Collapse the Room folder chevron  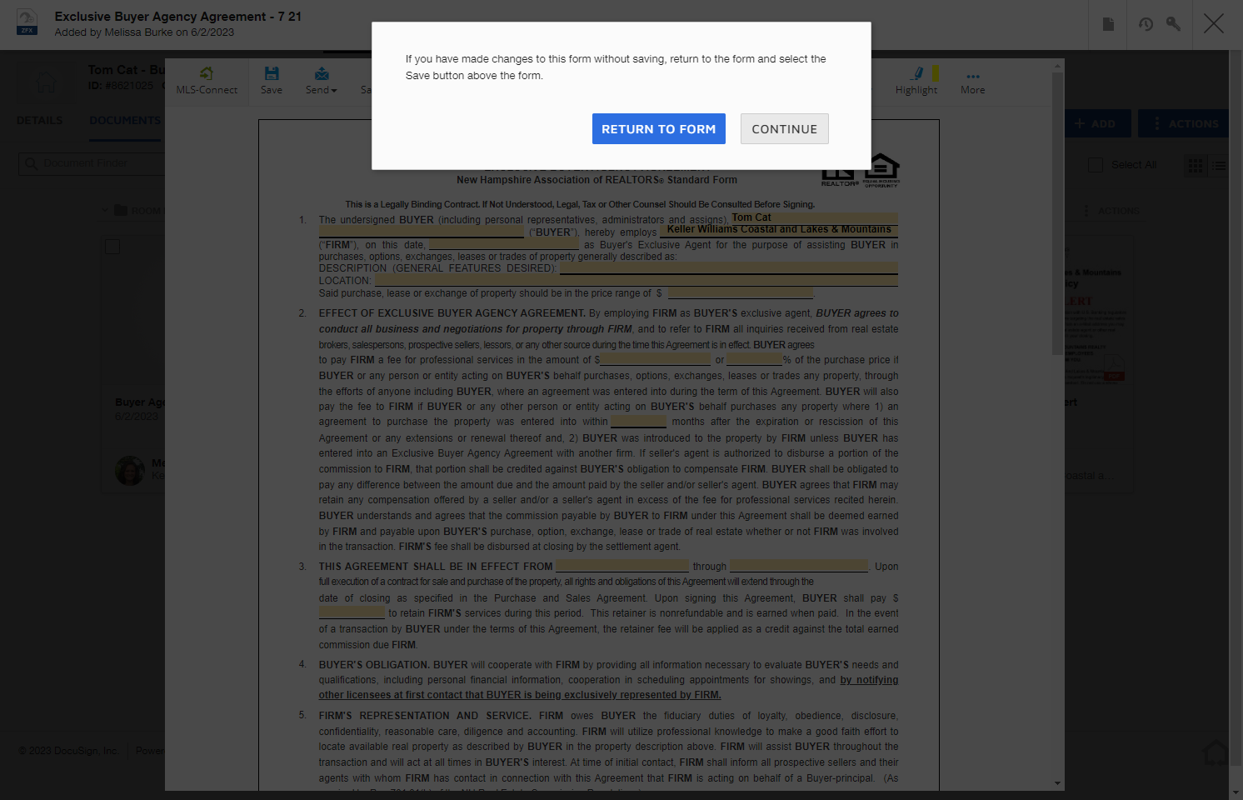pyautogui.click(x=104, y=211)
